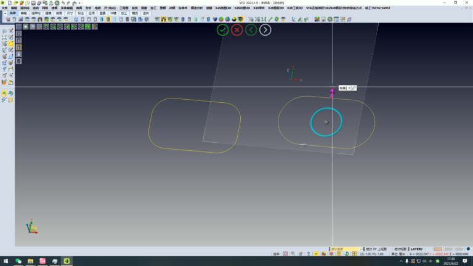Click the last view toolbar icon with red marks
The width and height of the screenshot is (473, 266).
click(94, 26)
